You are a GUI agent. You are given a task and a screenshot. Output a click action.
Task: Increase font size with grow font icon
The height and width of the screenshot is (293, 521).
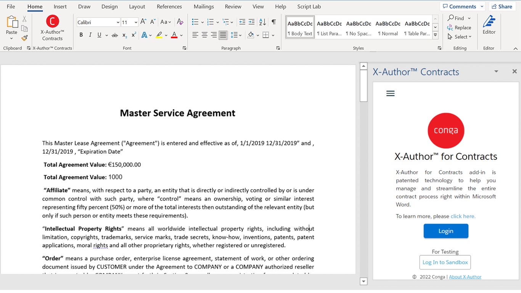(x=143, y=22)
